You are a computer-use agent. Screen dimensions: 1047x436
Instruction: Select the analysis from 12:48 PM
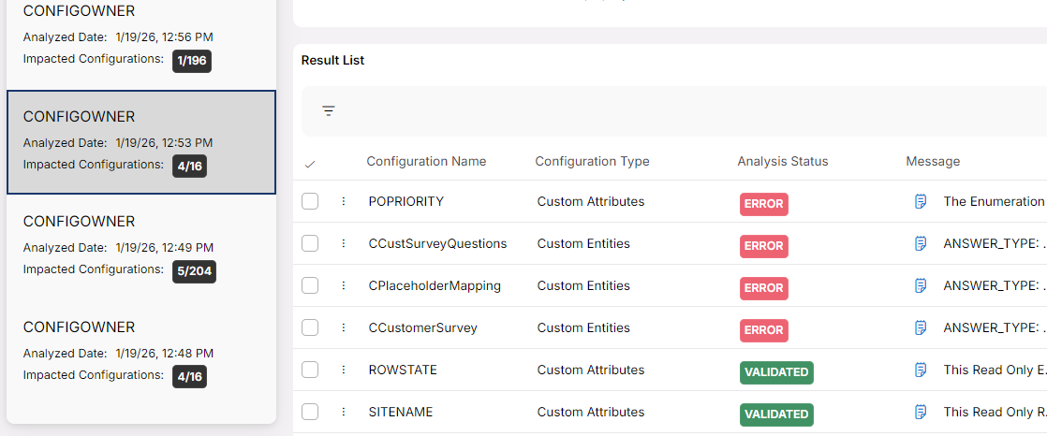140,353
